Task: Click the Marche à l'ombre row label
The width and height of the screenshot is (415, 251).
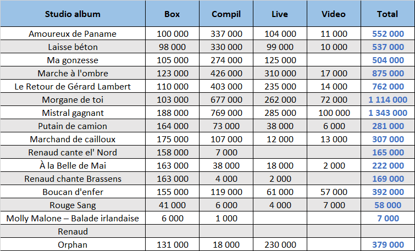Action: point(73,73)
